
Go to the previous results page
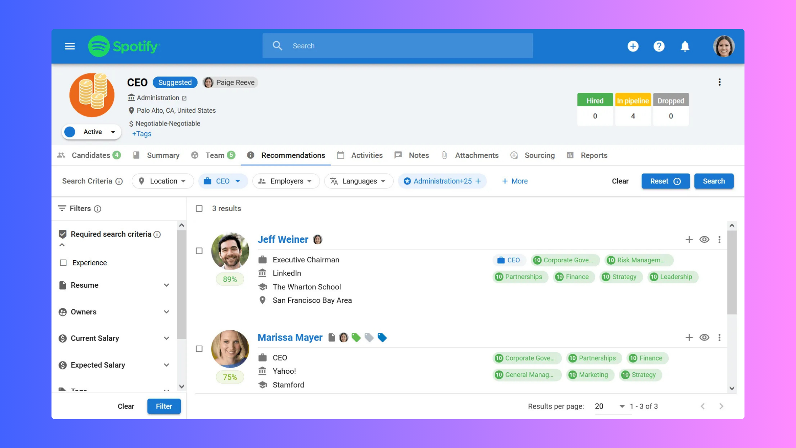pos(703,406)
